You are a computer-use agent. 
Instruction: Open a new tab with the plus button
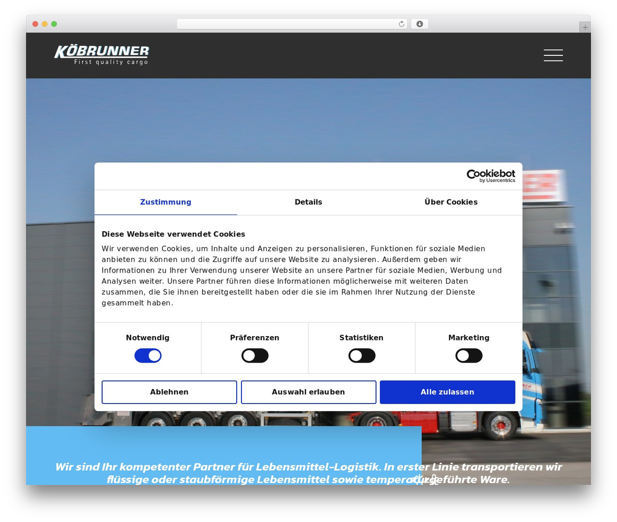click(x=585, y=27)
